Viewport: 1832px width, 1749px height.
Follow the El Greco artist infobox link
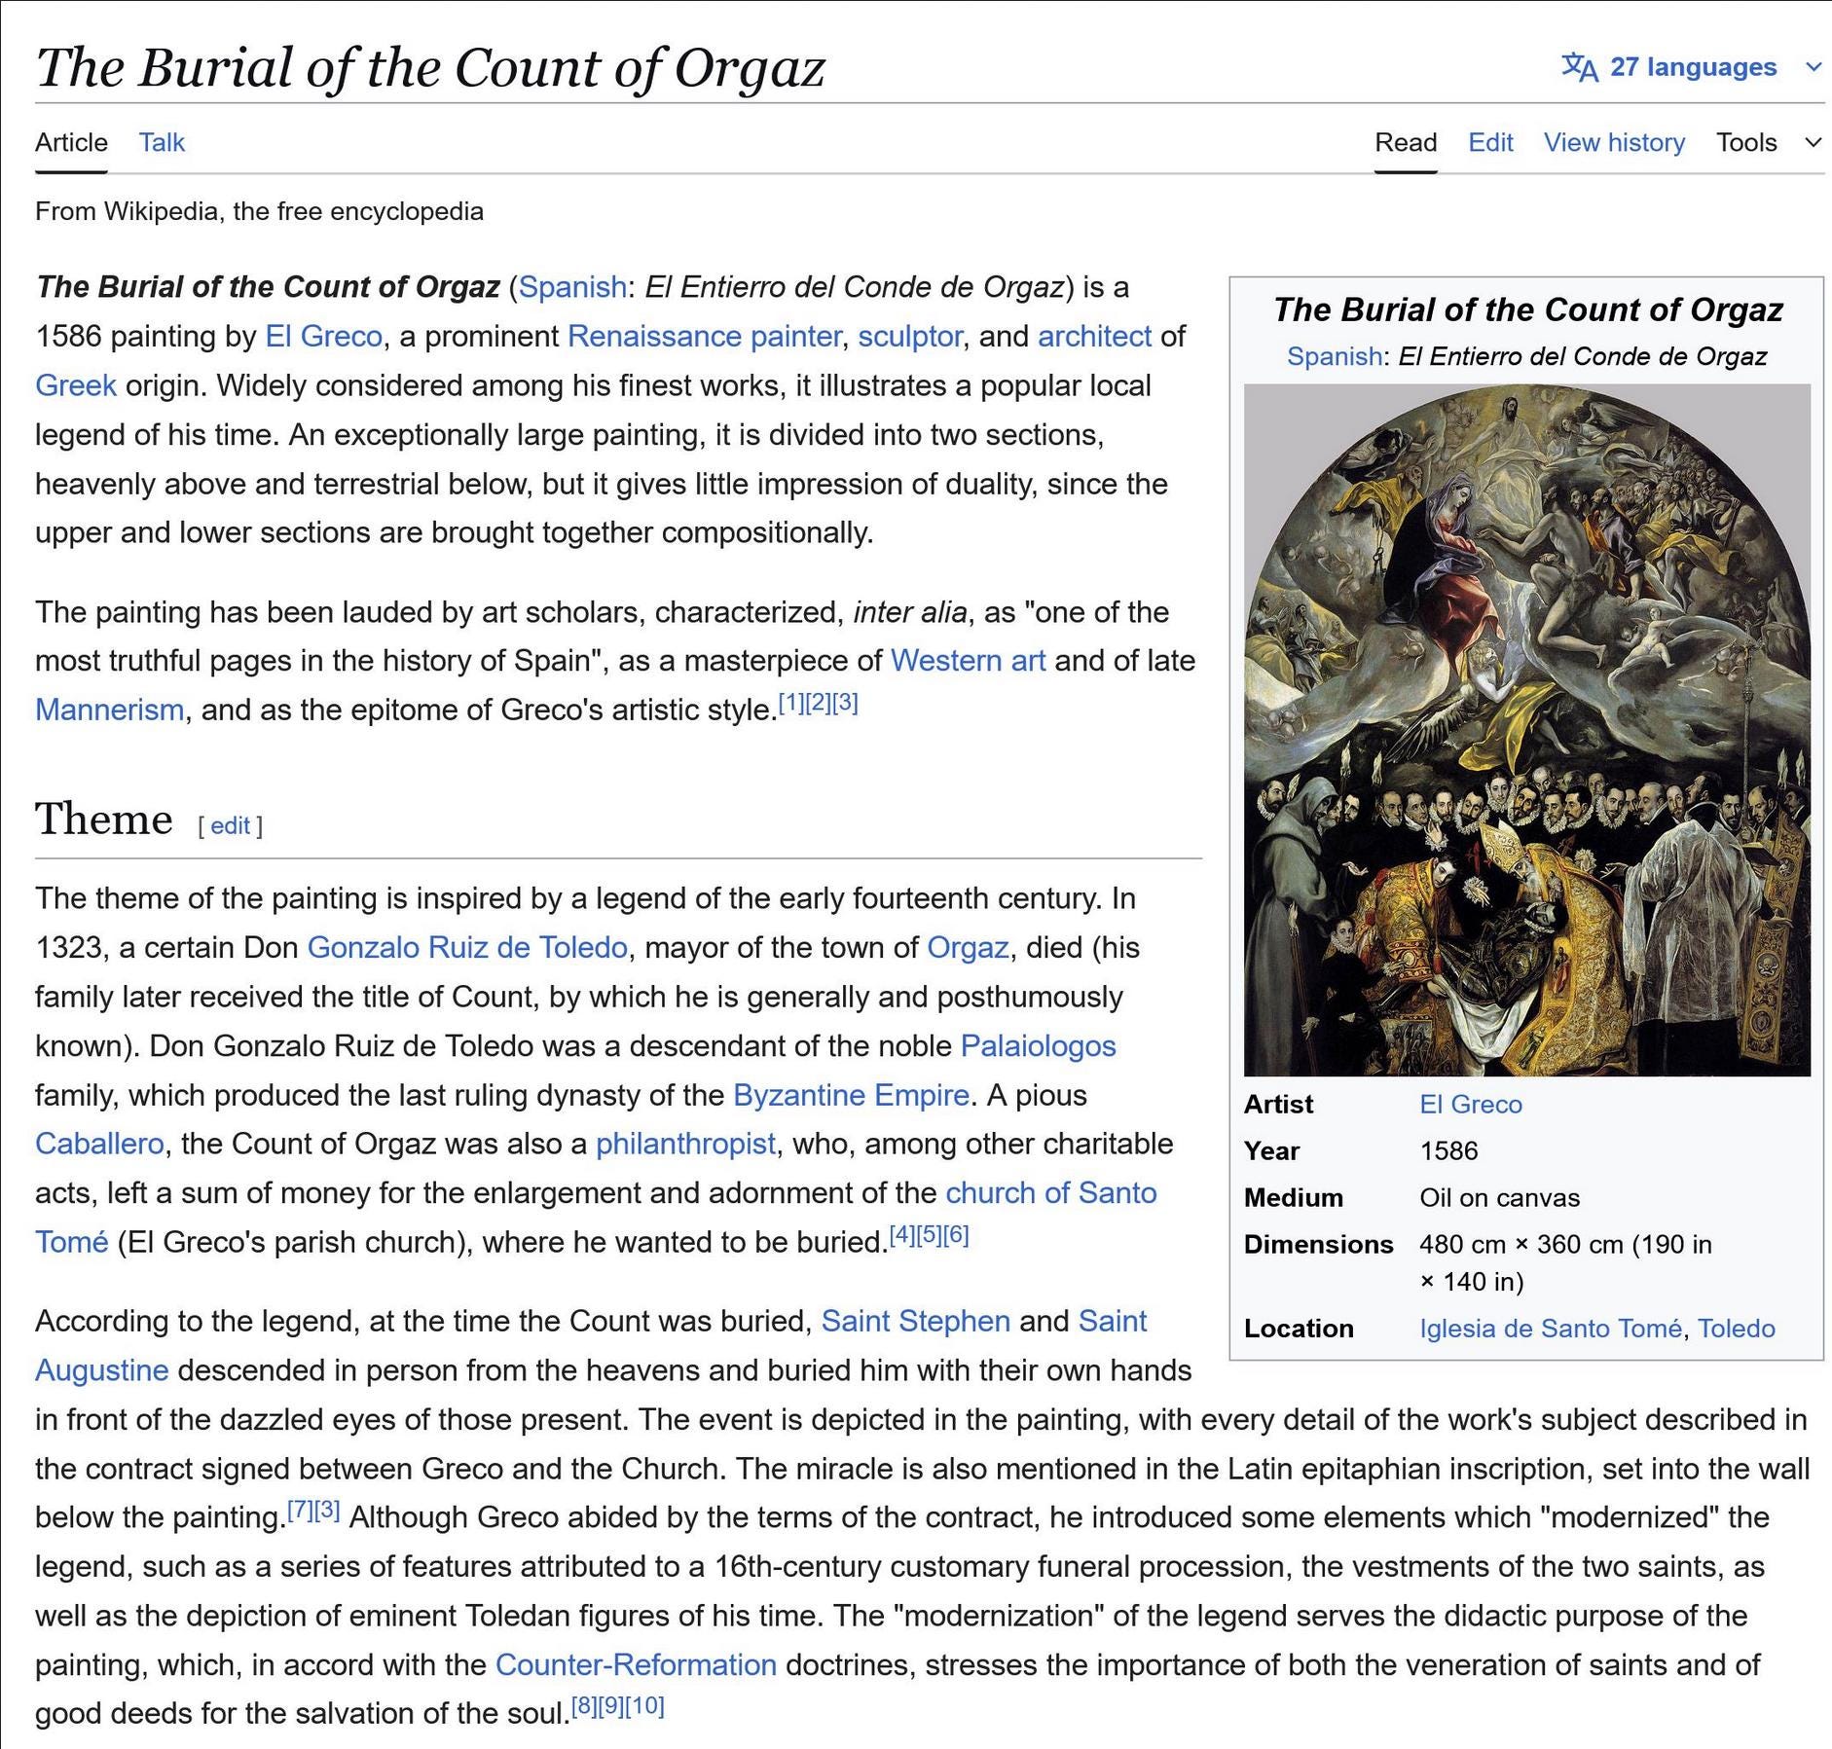(1470, 1104)
